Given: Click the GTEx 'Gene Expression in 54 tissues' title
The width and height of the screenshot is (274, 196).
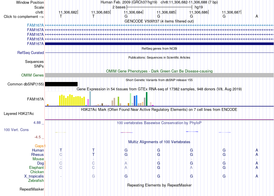Looking at the screenshot, I should [x=159, y=89].
